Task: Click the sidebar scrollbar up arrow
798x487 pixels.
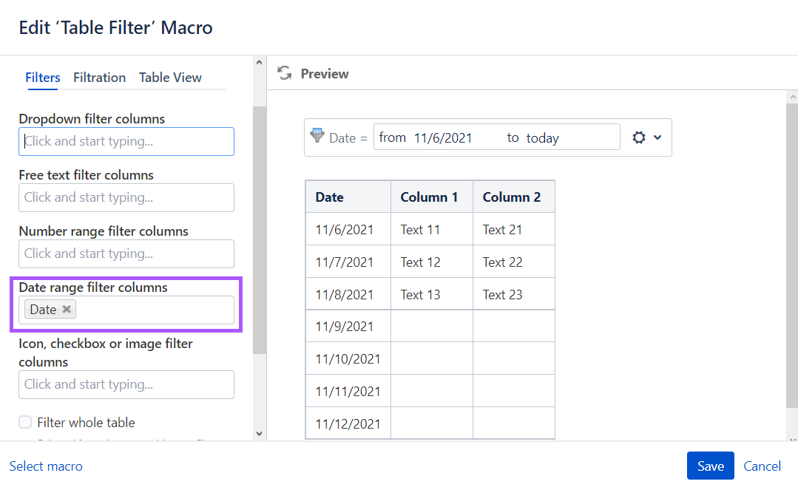Action: 259,63
